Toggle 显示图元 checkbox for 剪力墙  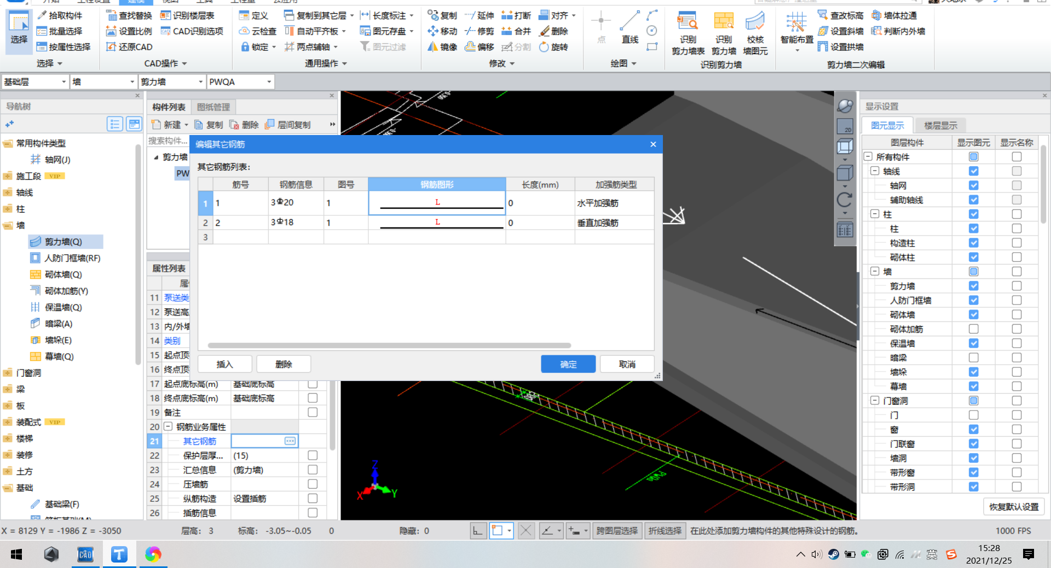(x=973, y=286)
